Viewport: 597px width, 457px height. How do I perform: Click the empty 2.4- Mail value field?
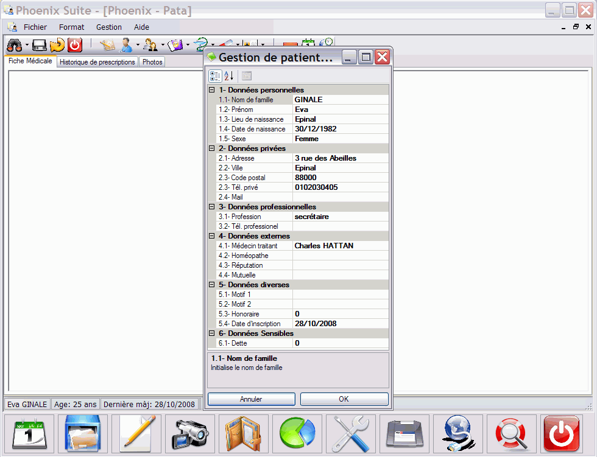point(341,197)
